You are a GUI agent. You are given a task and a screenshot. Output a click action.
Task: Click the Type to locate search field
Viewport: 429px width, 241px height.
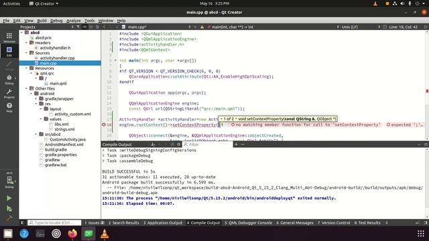(54, 223)
